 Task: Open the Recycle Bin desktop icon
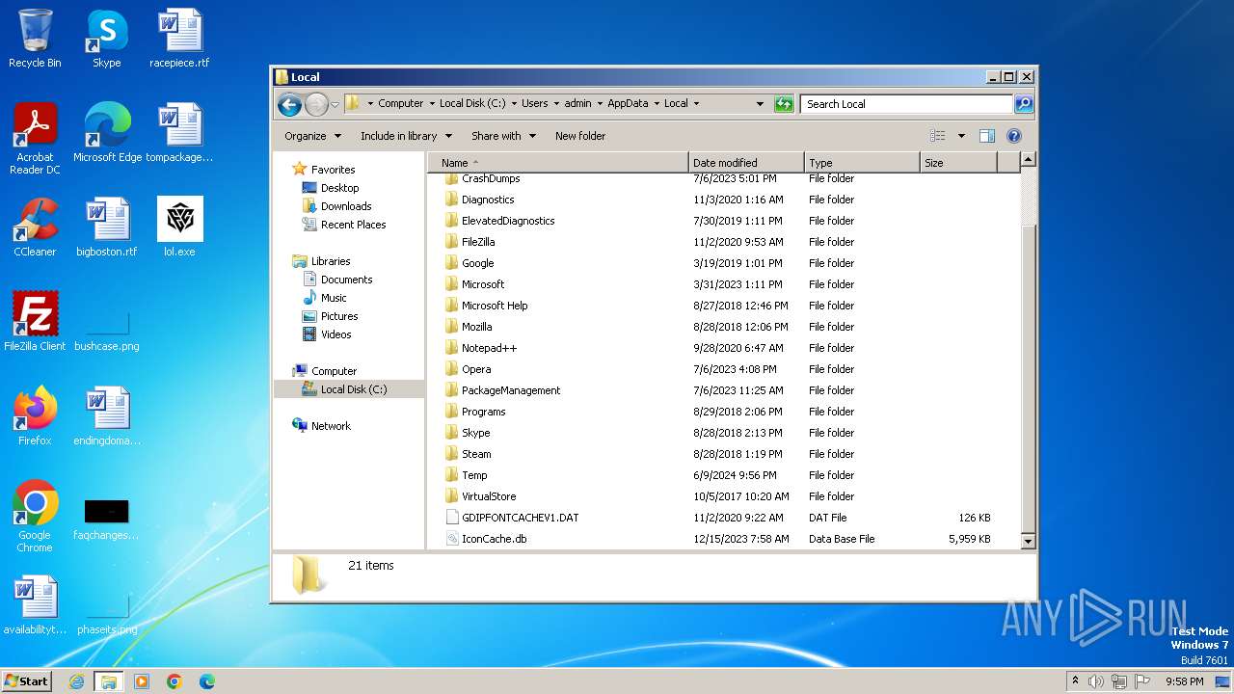click(x=35, y=39)
